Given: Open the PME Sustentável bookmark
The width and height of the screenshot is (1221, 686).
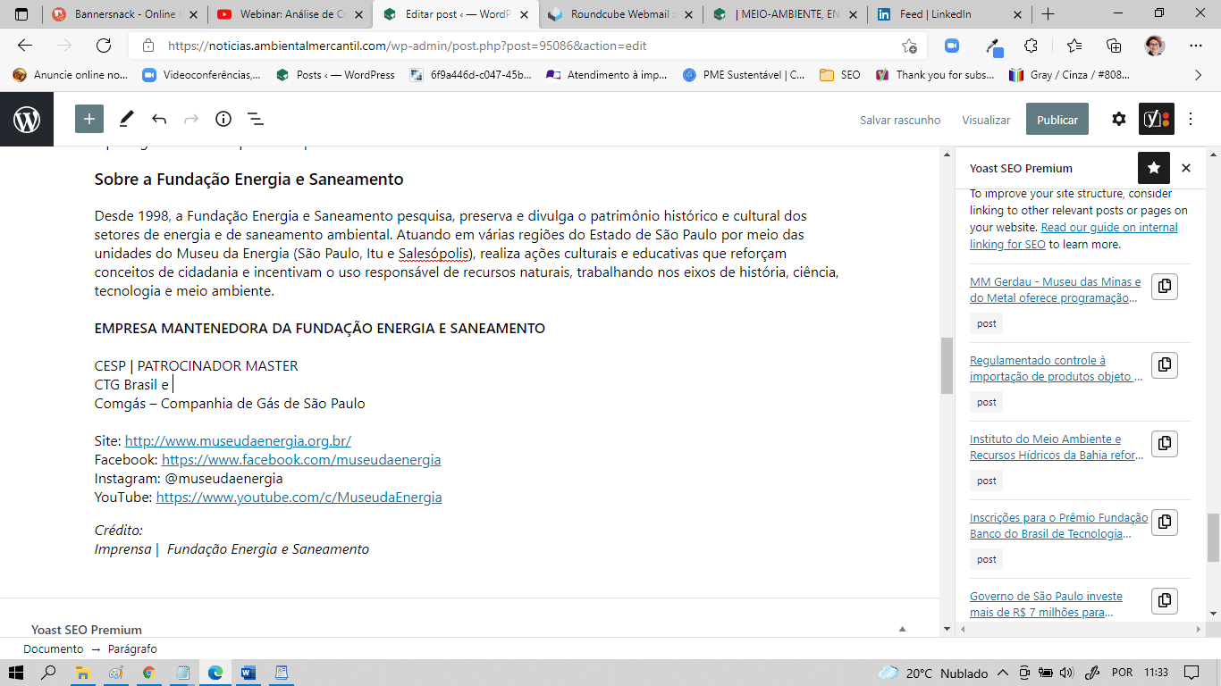Looking at the screenshot, I should click(x=744, y=75).
